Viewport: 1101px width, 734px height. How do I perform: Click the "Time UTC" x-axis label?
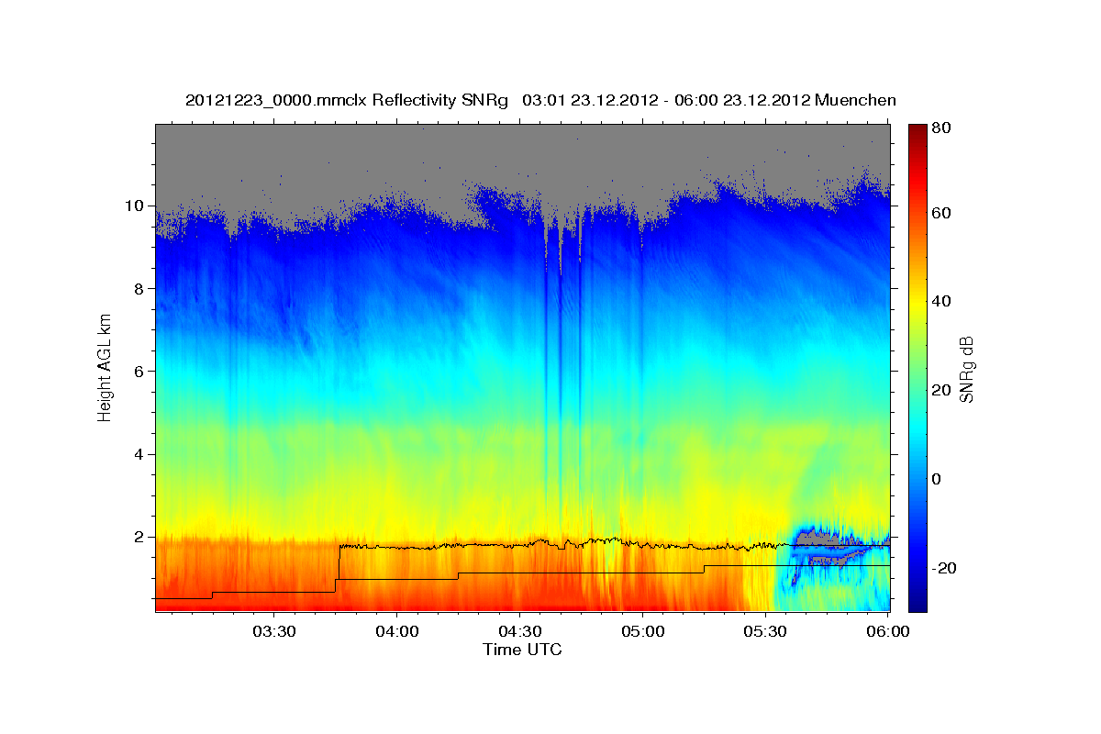click(x=522, y=650)
